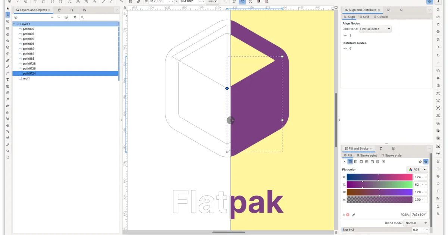This screenshot has height=235, width=448.
Task: Choose radial gradient fill type
Action: pos(361,162)
